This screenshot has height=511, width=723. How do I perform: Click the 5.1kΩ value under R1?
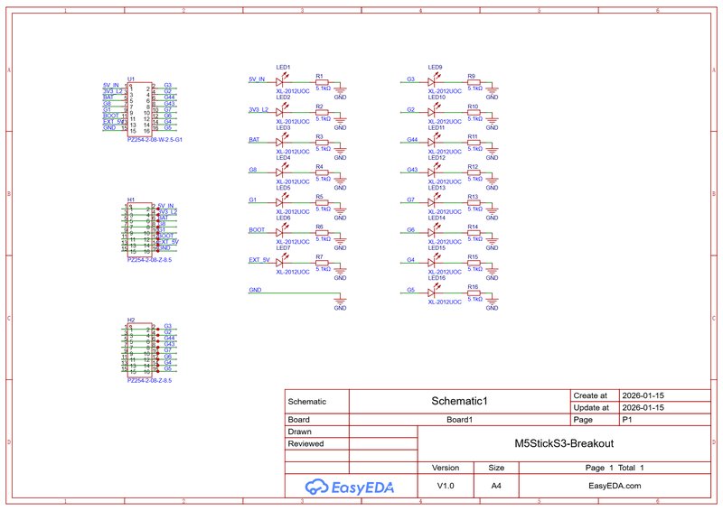324,88
